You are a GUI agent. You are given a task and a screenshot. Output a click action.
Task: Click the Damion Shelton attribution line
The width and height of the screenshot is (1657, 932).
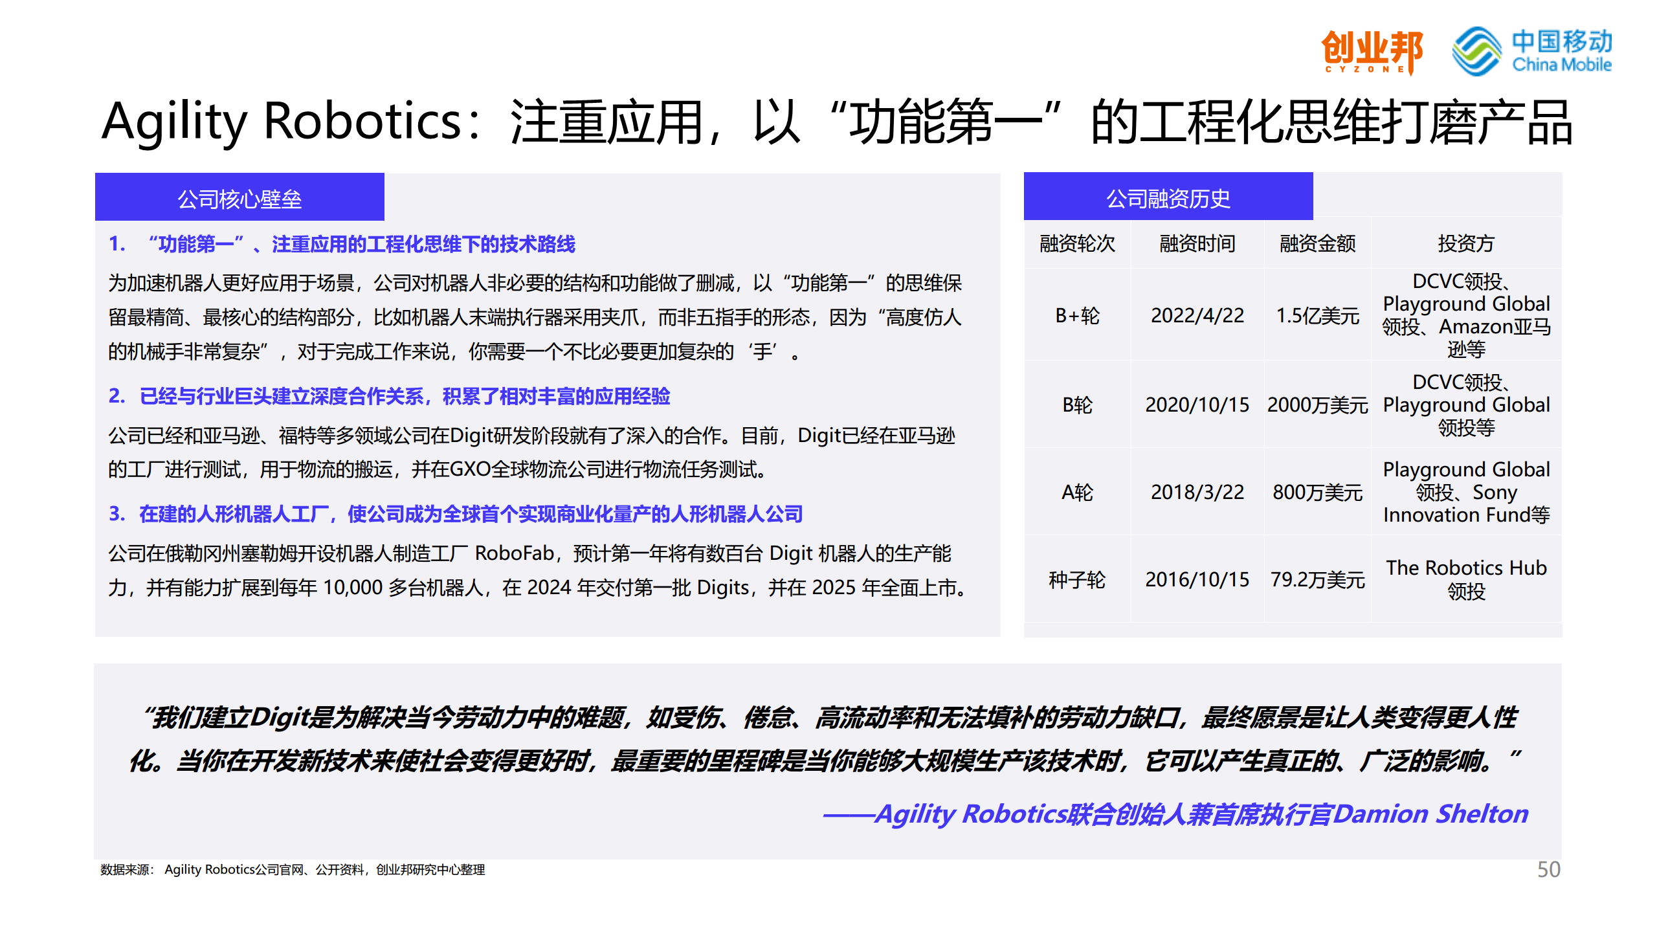(1175, 814)
